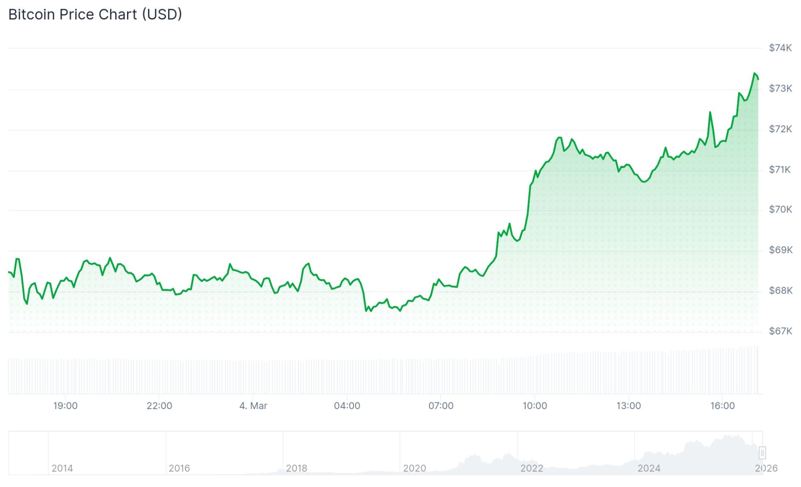The height and width of the screenshot is (487, 801).
Task: Click the '4. Mar' date axis label
Action: pos(253,406)
